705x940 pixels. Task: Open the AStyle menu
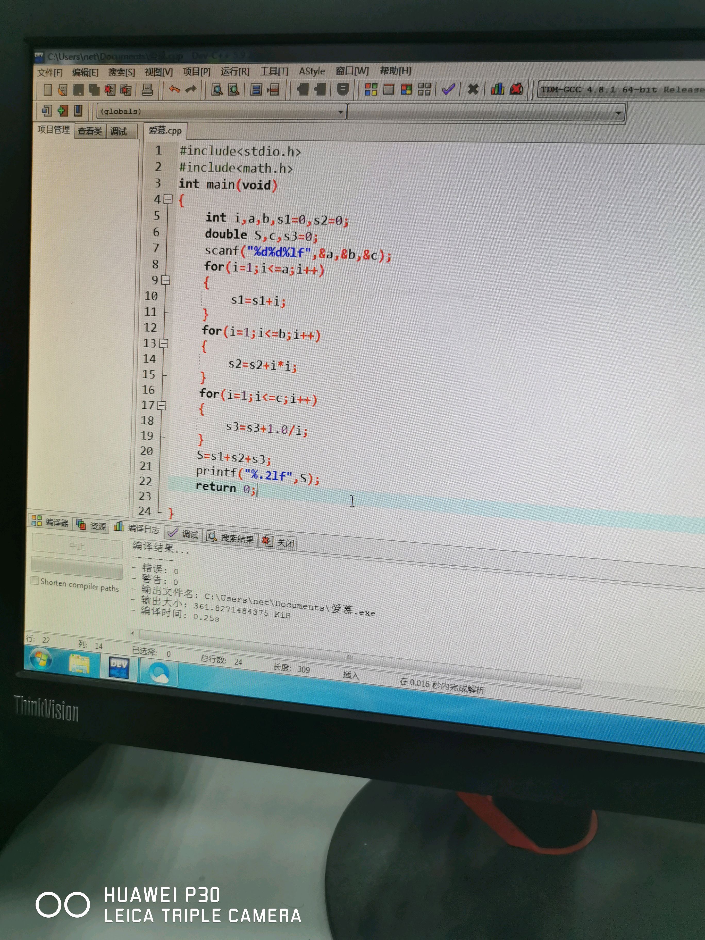[x=312, y=71]
